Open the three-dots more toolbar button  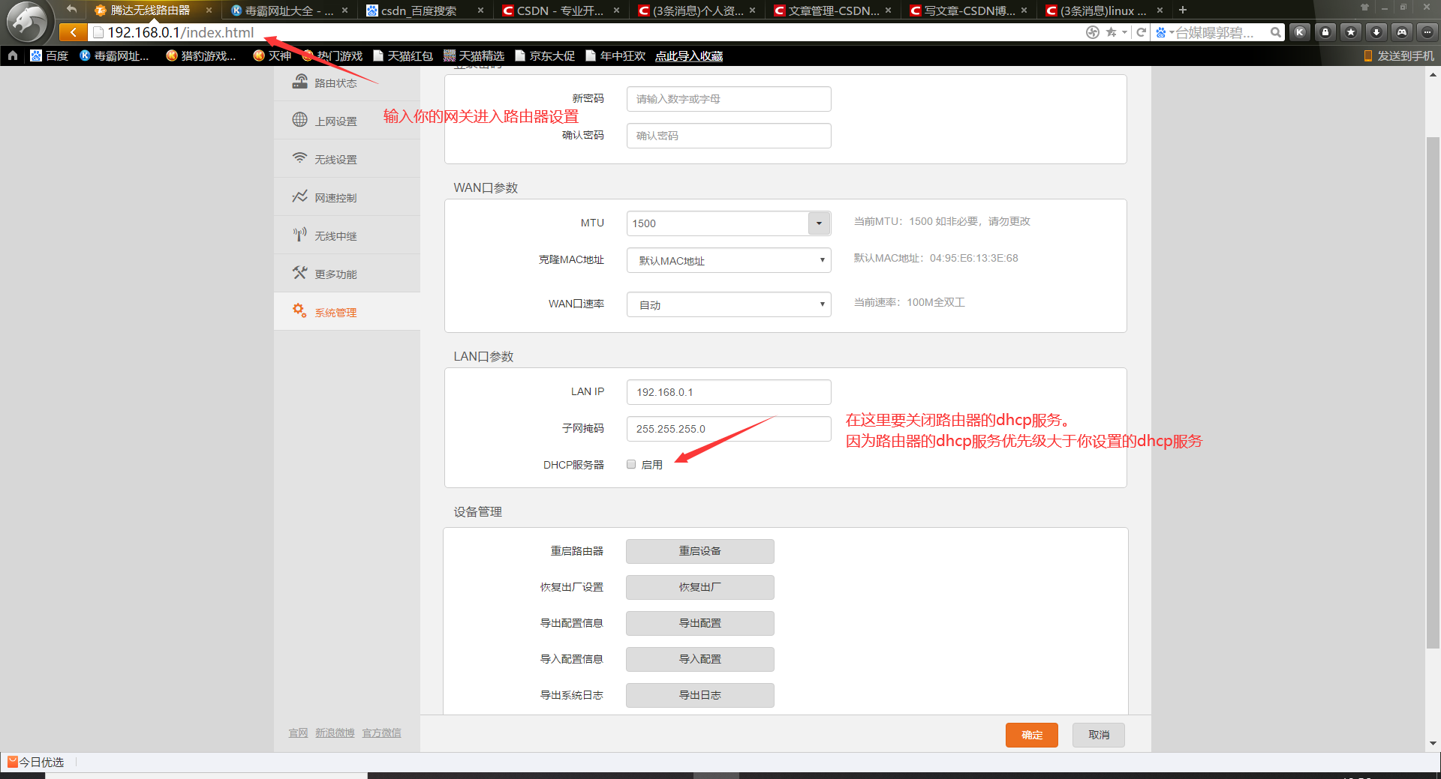pyautogui.click(x=1427, y=32)
